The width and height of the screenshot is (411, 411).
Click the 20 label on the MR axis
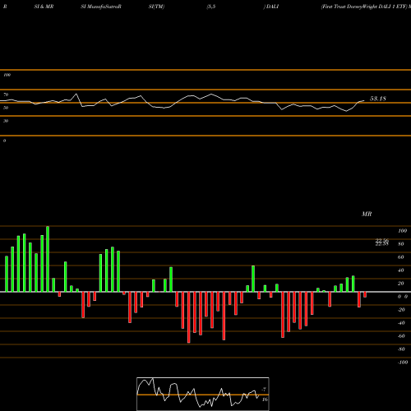pos(401,284)
